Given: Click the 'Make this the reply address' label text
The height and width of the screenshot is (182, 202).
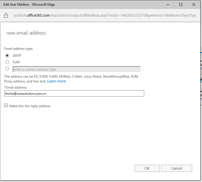Looking at the screenshot, I should (30, 106).
